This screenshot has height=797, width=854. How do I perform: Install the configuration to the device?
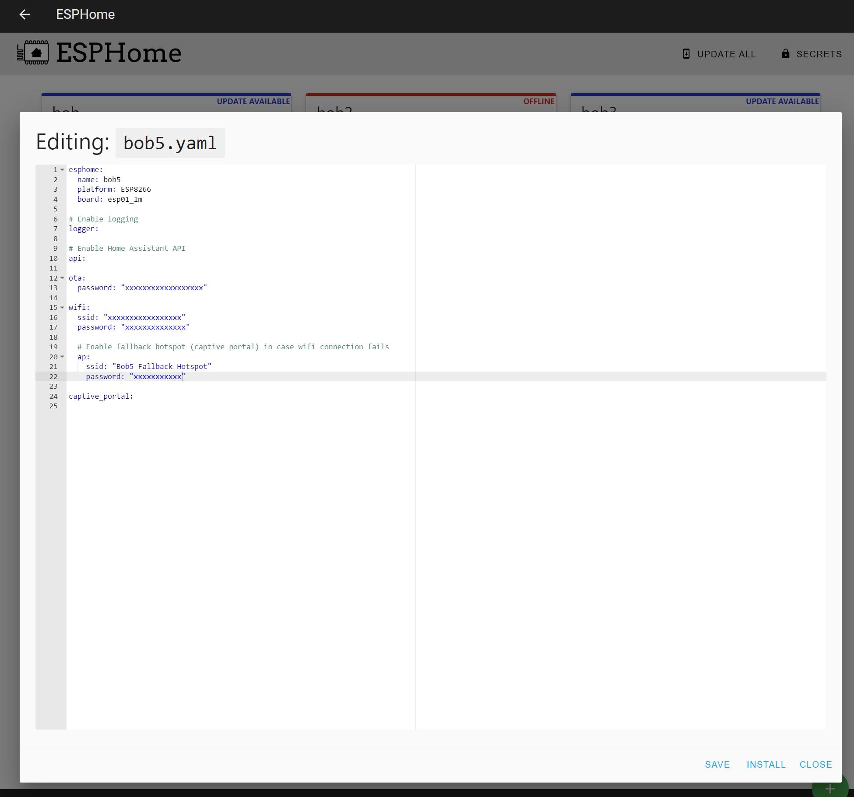click(766, 764)
